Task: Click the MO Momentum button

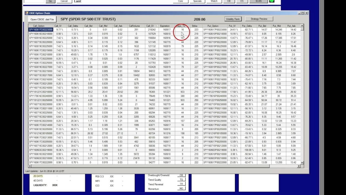Action: coord(181,188)
